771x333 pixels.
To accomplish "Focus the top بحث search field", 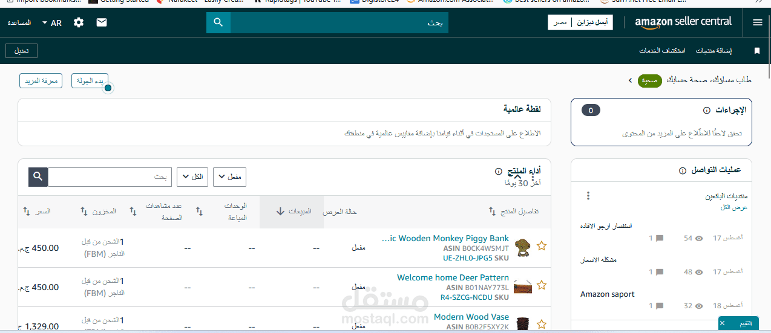I will pyautogui.click(x=340, y=22).
